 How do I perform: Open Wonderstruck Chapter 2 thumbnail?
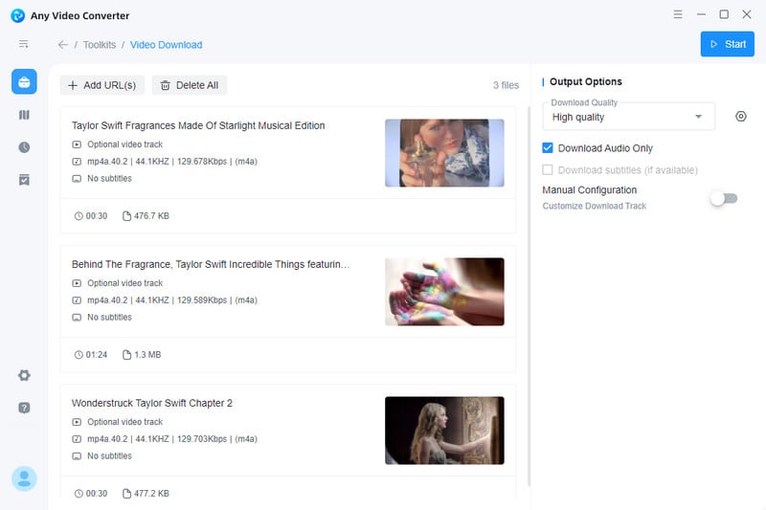click(x=444, y=430)
